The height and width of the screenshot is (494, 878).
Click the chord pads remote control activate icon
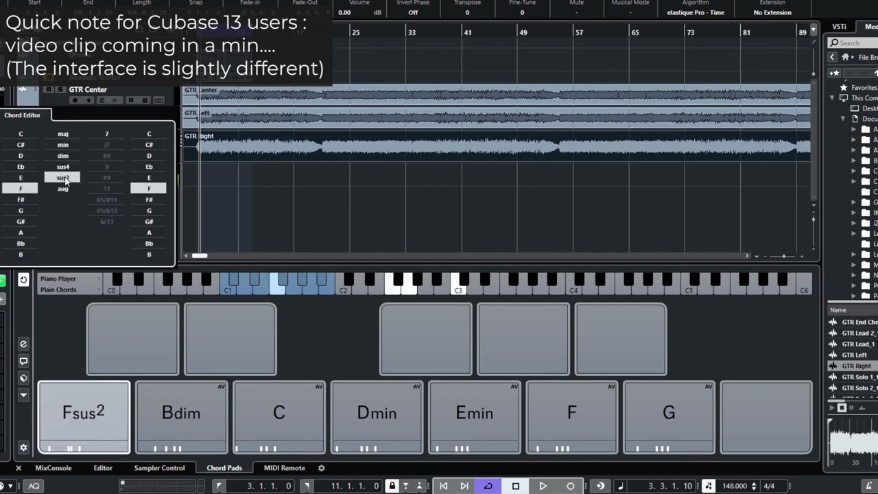pyautogui.click(x=23, y=279)
